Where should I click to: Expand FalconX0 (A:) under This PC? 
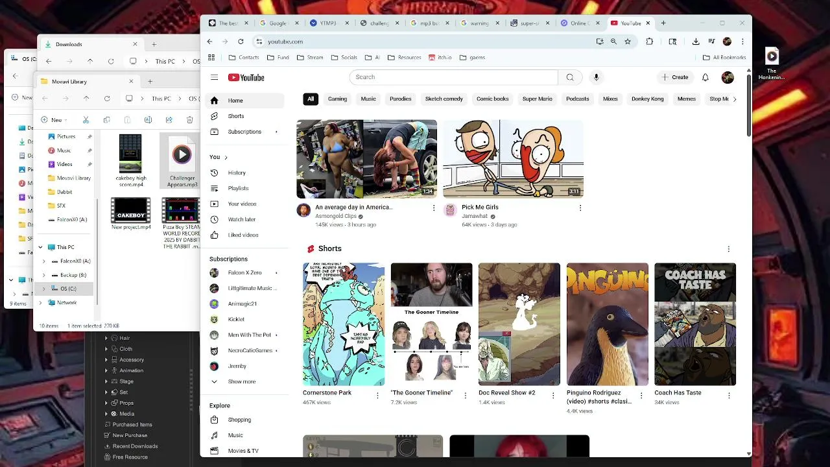click(44, 261)
